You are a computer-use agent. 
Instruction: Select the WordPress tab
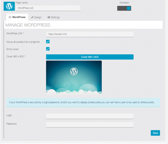[17, 17]
